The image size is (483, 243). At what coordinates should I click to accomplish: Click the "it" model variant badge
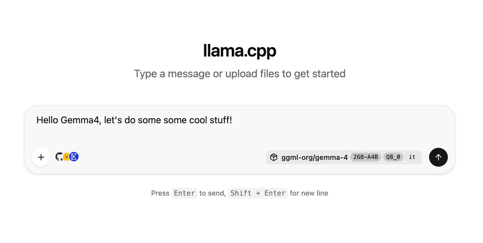(x=412, y=157)
